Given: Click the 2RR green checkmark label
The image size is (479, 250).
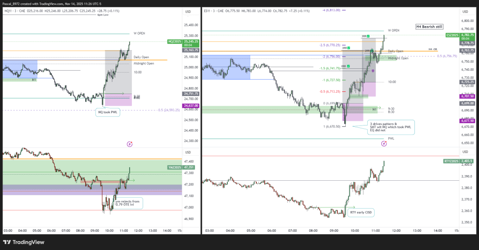Looking at the screenshot, I should point(345,66).
